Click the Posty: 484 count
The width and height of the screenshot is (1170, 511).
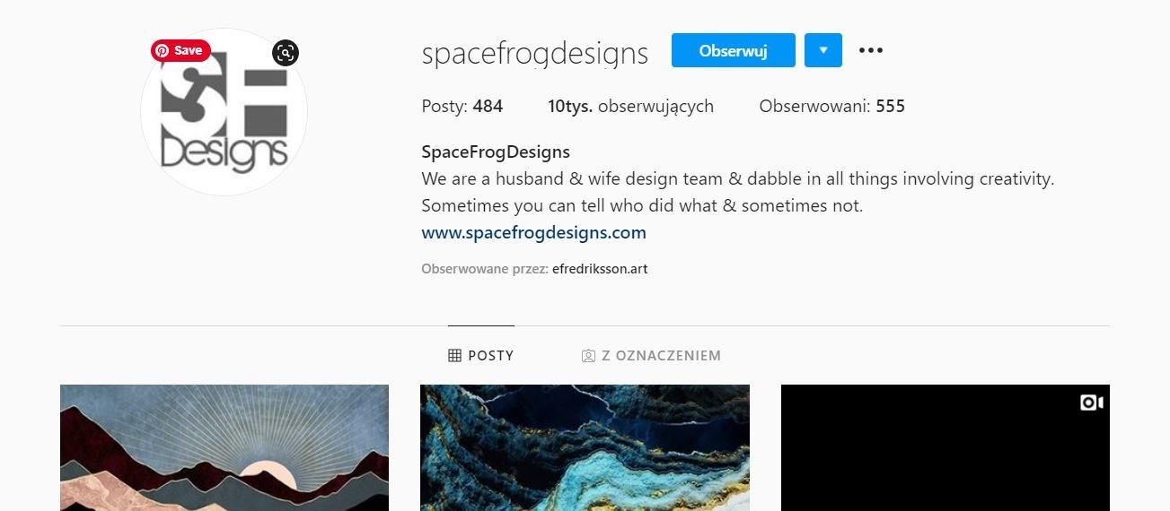462,107
